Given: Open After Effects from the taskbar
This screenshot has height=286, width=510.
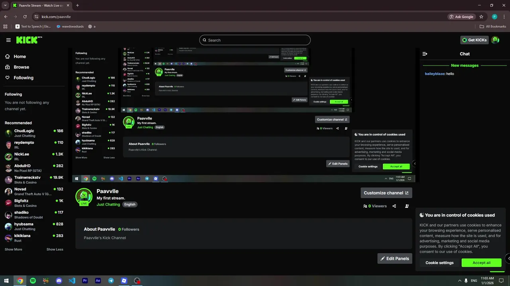Looking at the screenshot, I should tap(98, 280).
